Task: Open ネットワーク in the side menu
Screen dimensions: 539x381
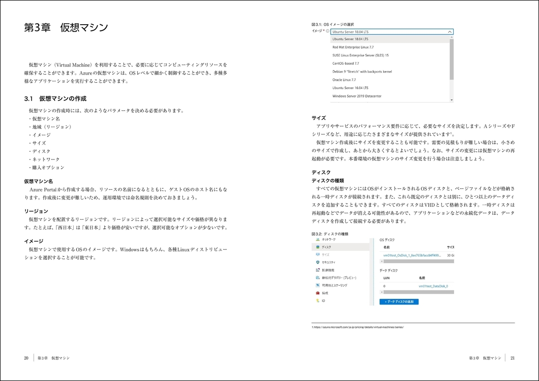Action: [329, 240]
